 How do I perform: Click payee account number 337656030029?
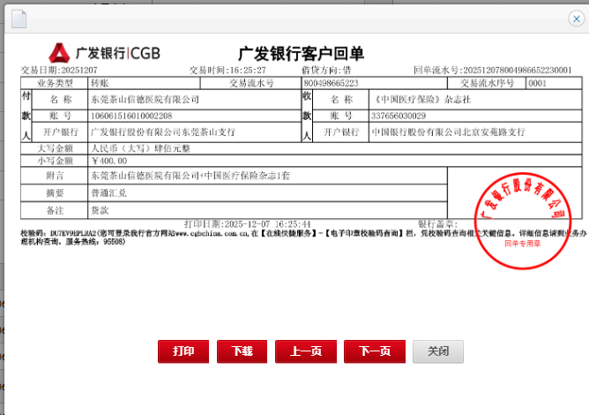[x=398, y=116]
